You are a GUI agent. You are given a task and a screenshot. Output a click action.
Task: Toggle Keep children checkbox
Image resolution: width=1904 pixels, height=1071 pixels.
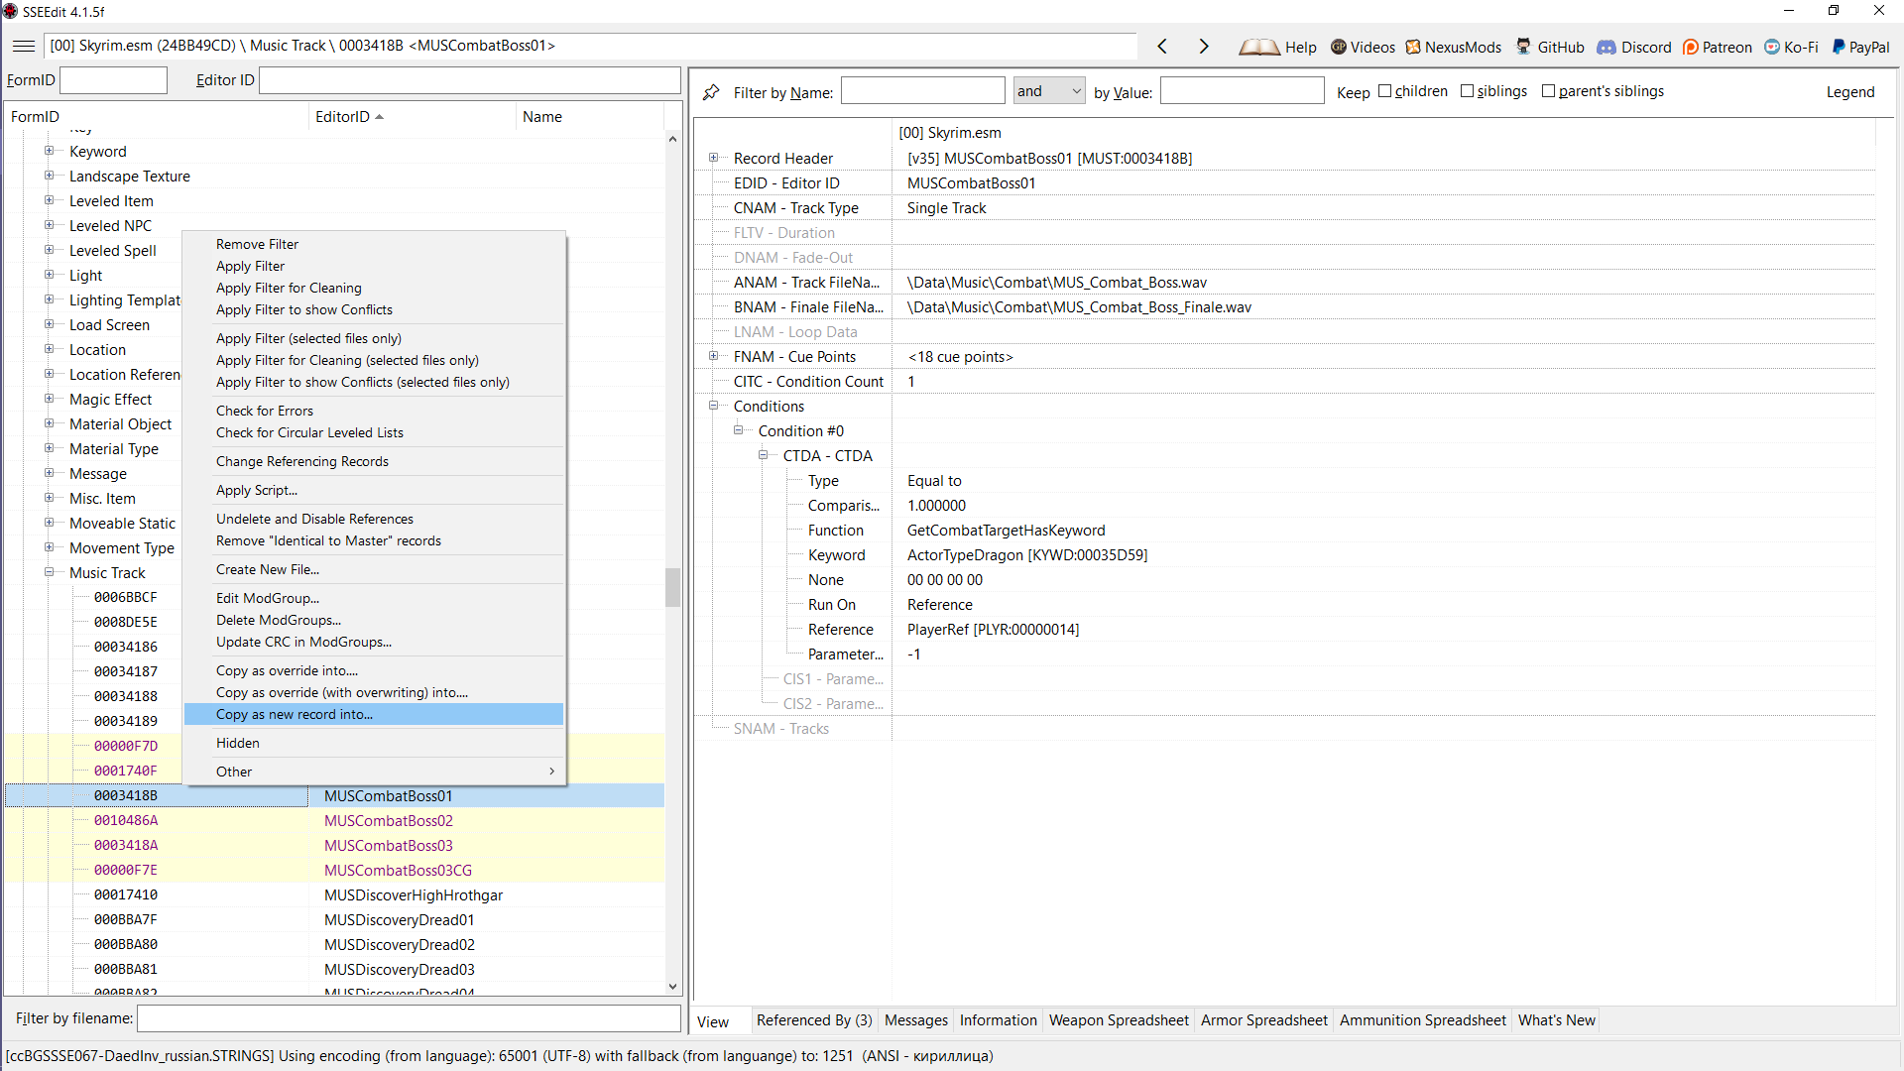pyautogui.click(x=1385, y=91)
